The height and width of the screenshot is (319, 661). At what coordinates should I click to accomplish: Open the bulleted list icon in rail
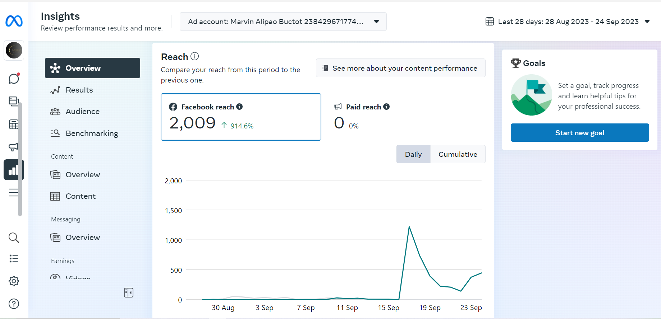tap(14, 259)
